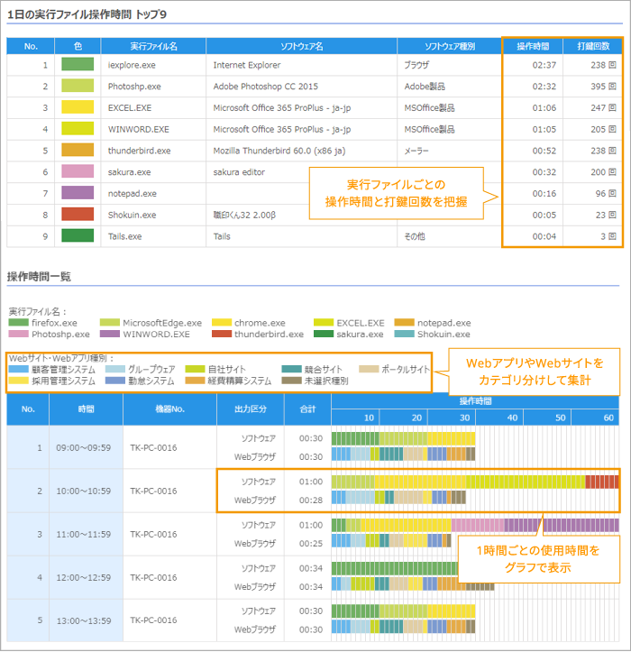Click the firefox.exe legend color box
Screen dimensions: 631x652
[x=18, y=323]
